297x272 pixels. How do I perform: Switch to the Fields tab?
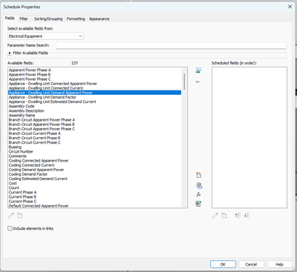(10, 19)
